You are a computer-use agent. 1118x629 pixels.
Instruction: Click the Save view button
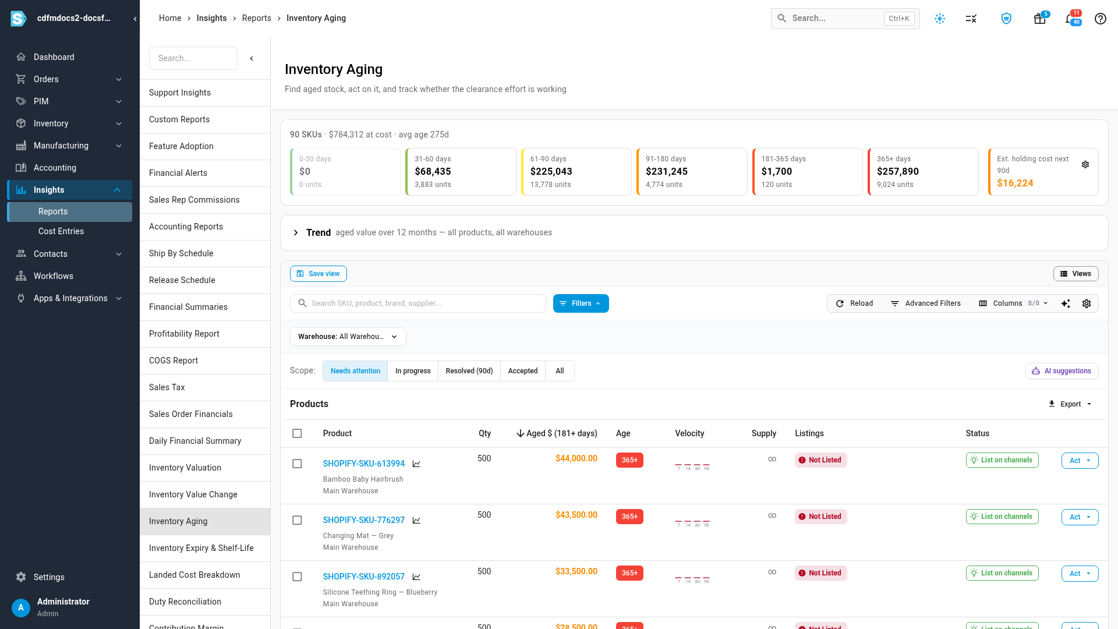pyautogui.click(x=319, y=274)
